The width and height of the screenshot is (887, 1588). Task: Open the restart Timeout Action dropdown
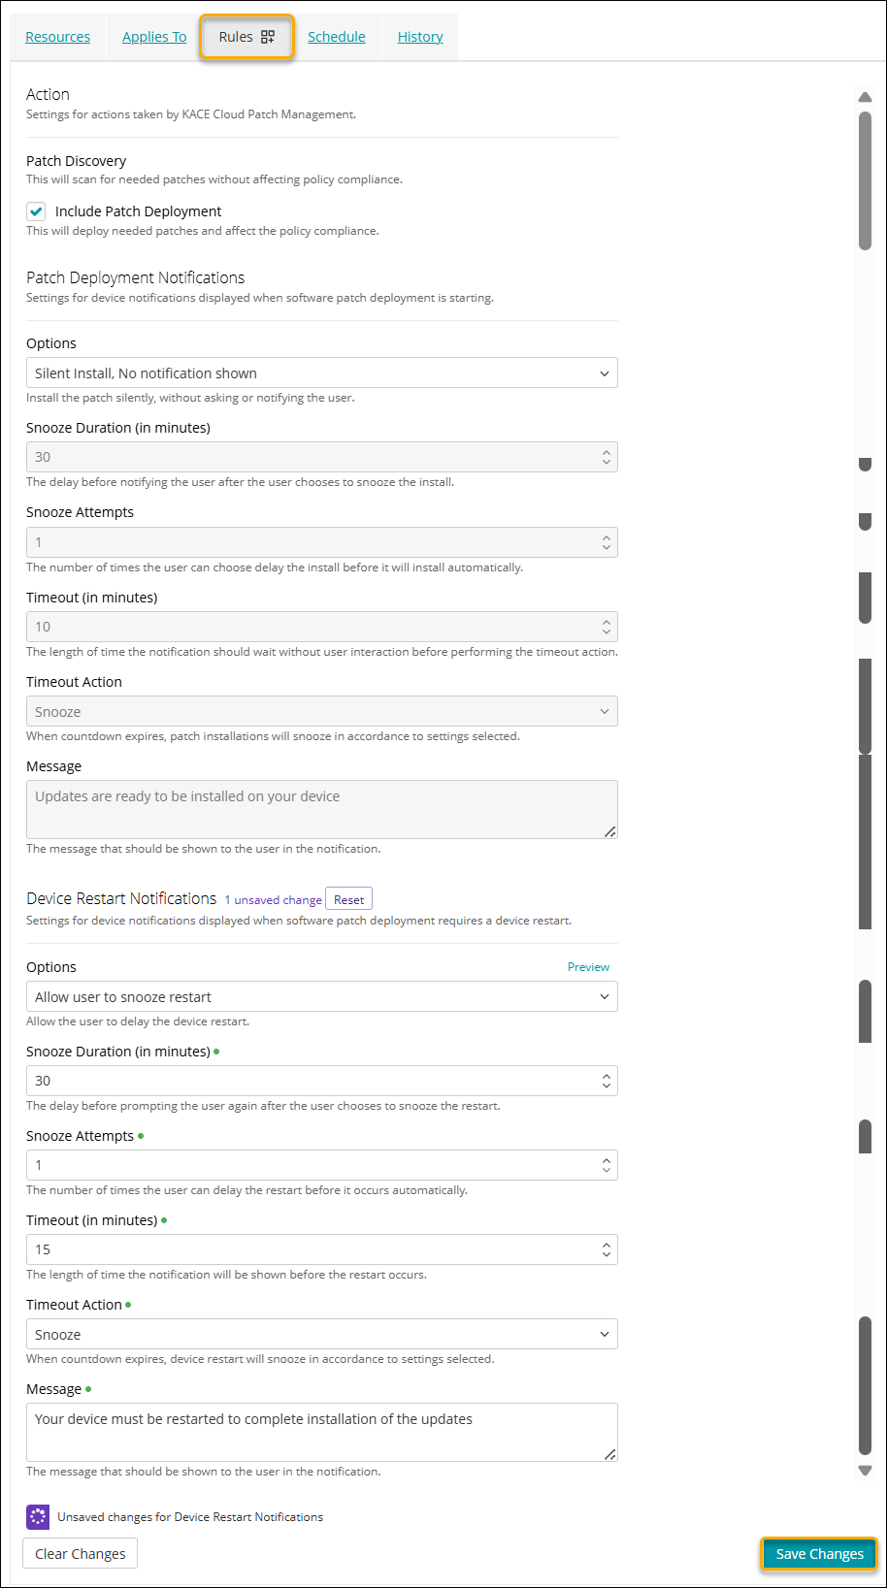[x=321, y=1335]
